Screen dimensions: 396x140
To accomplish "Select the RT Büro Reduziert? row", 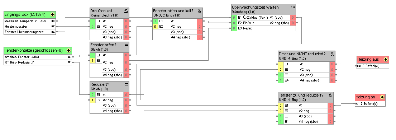I will coord(38,62).
